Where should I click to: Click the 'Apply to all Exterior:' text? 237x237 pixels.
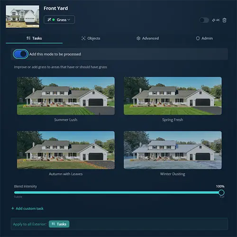click(30, 224)
